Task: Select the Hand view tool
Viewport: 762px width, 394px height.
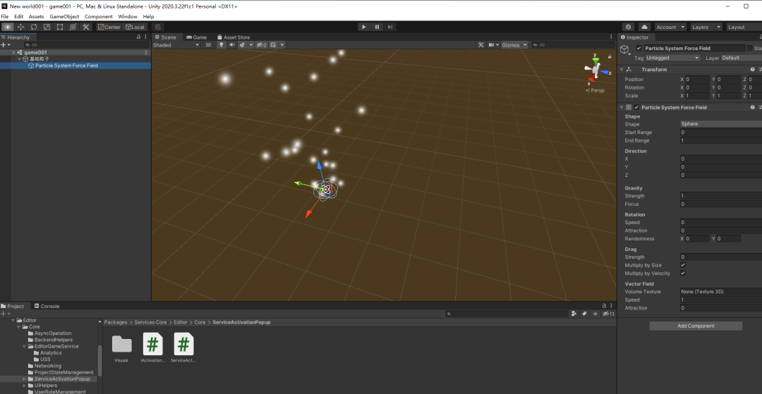Action: pyautogui.click(x=8, y=27)
